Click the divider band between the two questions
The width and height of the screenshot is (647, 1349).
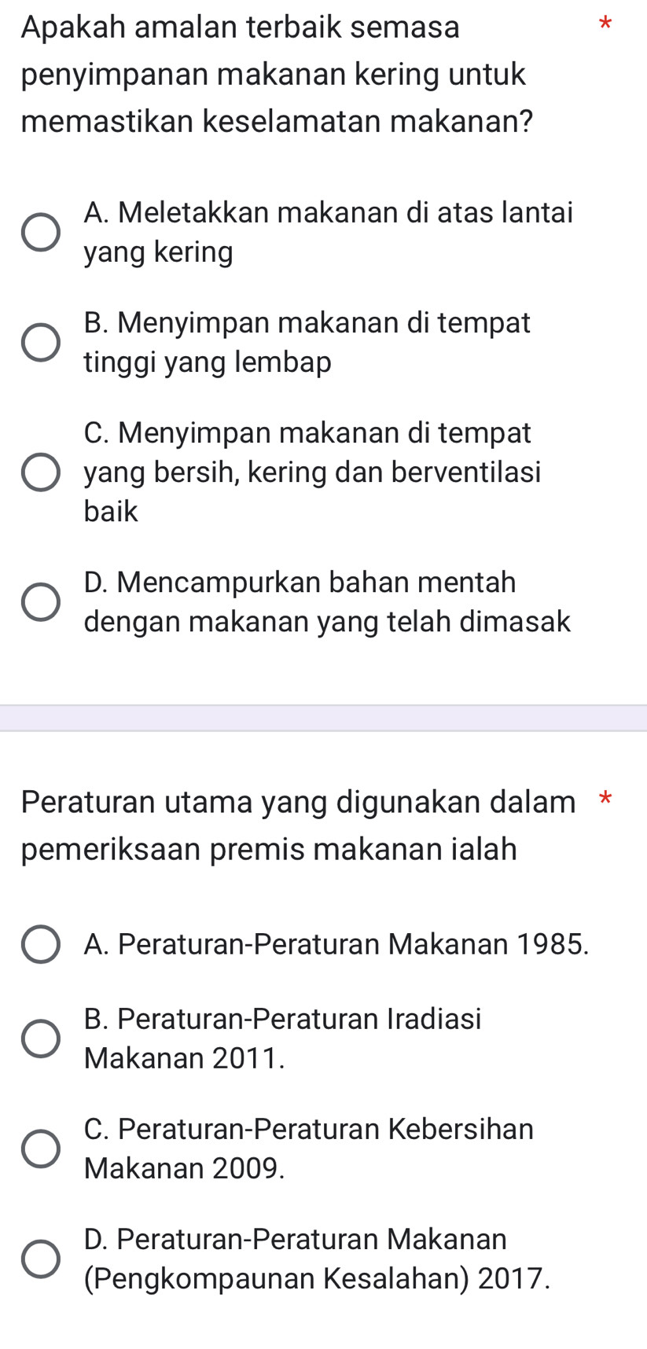coord(323,718)
